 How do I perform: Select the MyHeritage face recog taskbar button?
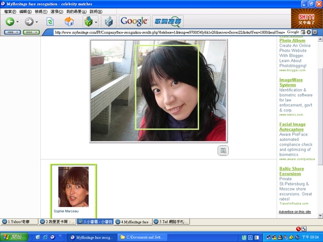[x=92, y=238]
